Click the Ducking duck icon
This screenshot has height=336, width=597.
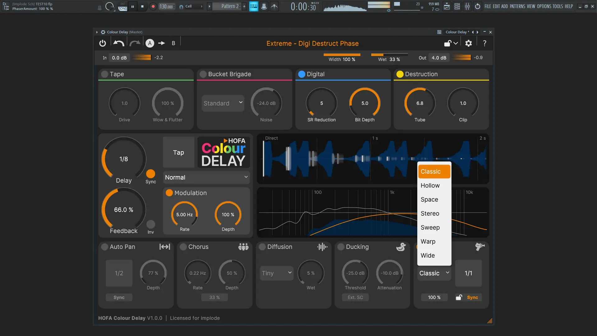[x=401, y=247]
